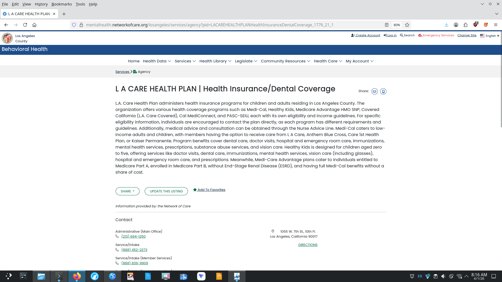Open the Bookmarks menu

coord(61,4)
